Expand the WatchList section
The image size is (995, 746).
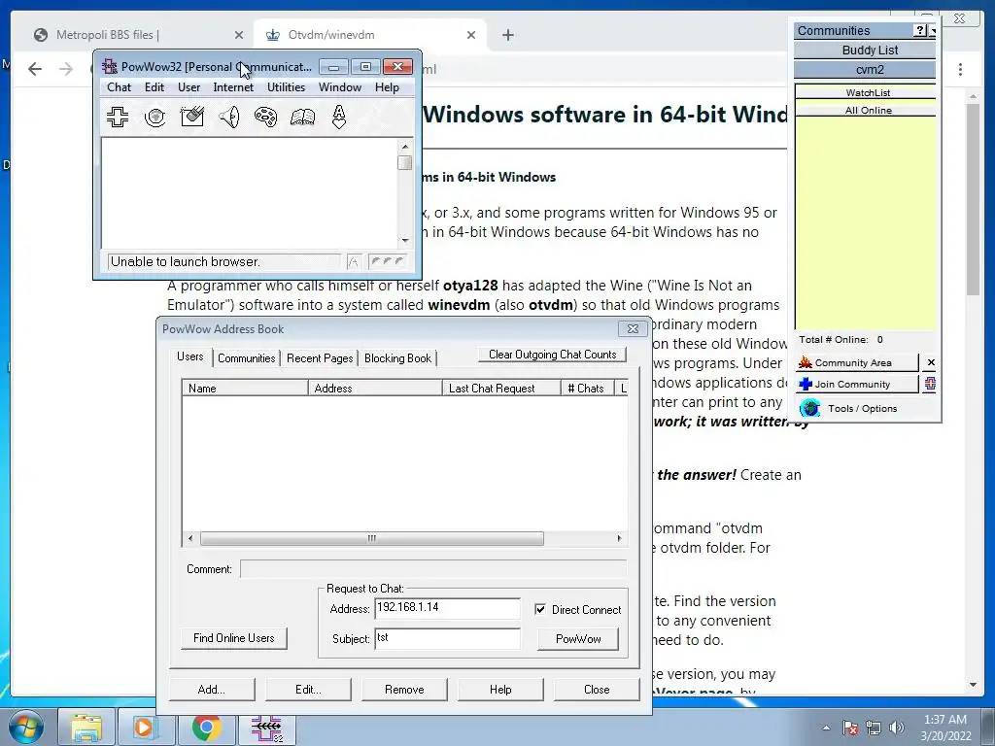[866, 92]
